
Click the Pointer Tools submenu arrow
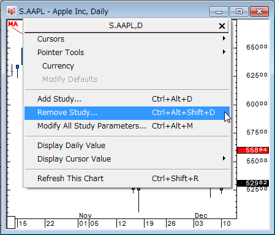(224, 52)
